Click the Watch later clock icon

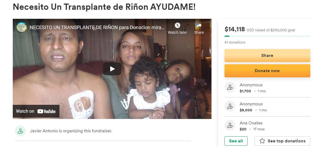pos(177,26)
